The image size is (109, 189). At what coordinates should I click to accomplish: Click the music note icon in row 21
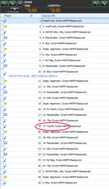pos(5,137)
